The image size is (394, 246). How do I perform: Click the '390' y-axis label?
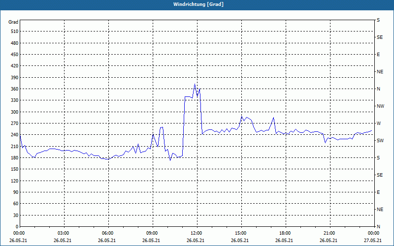15,78
